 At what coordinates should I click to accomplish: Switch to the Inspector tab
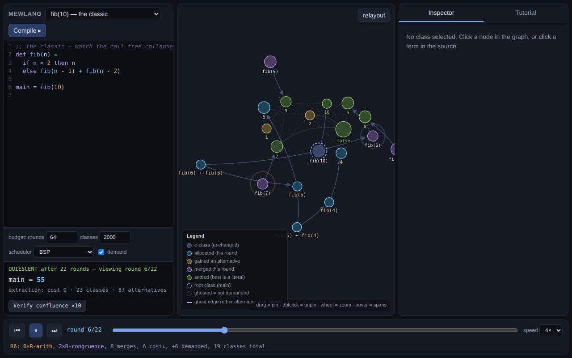pyautogui.click(x=441, y=13)
